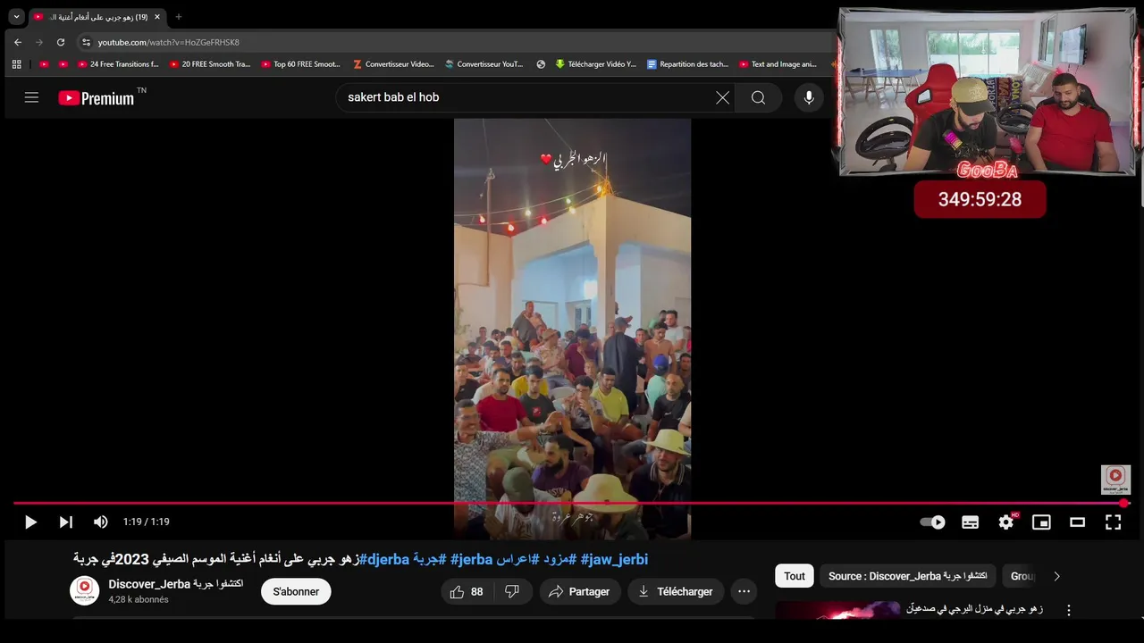1144x643 pixels.
Task: Open 'Repartition des tach...' bookmark
Action: coord(688,64)
